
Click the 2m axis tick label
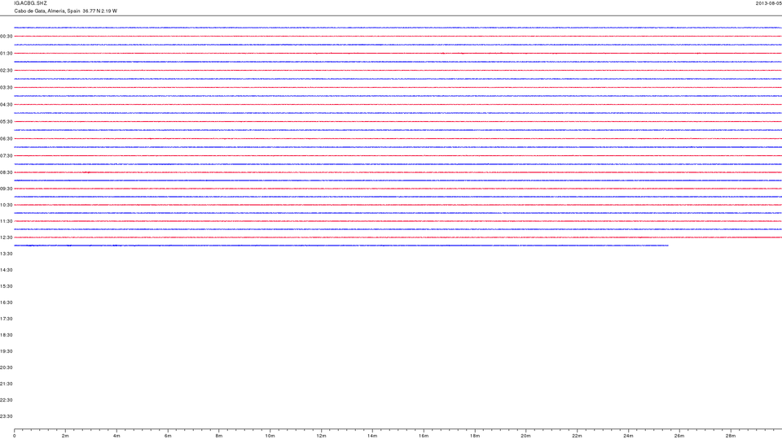65,436
